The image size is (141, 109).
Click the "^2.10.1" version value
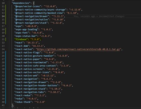54,92
